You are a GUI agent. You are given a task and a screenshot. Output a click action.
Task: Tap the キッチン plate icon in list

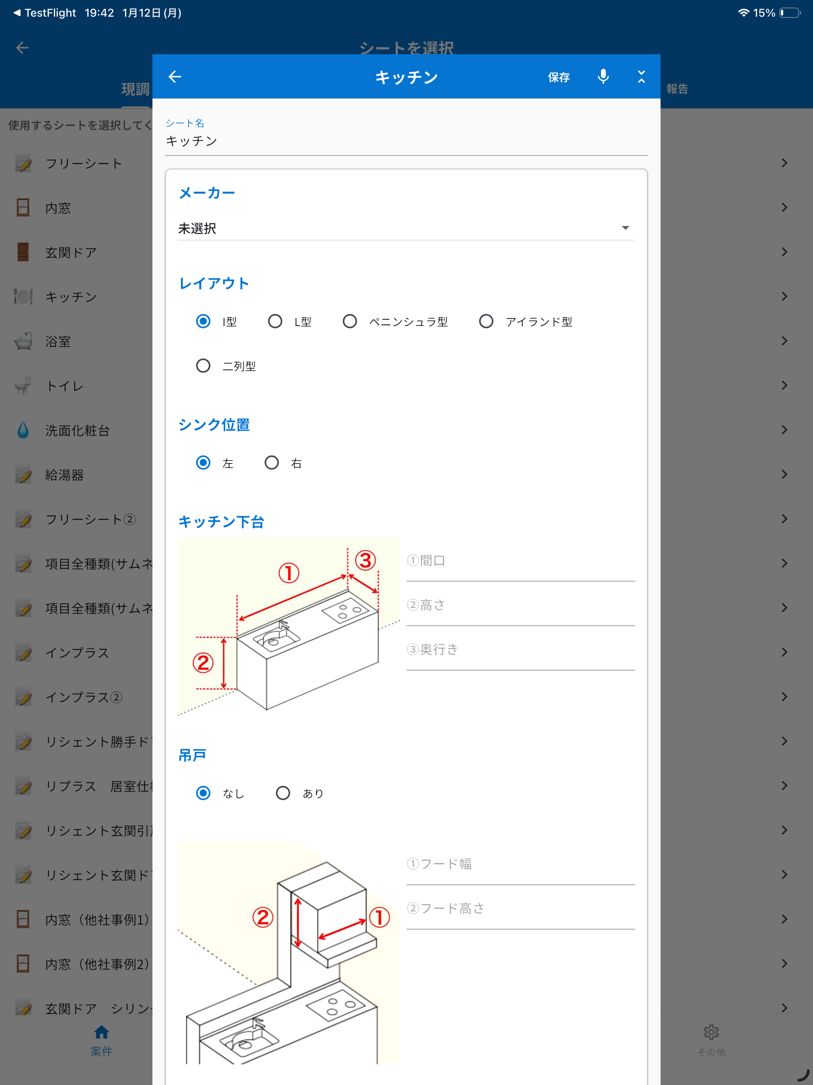coord(23,296)
